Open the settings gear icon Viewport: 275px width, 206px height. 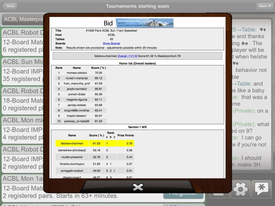(240, 189)
